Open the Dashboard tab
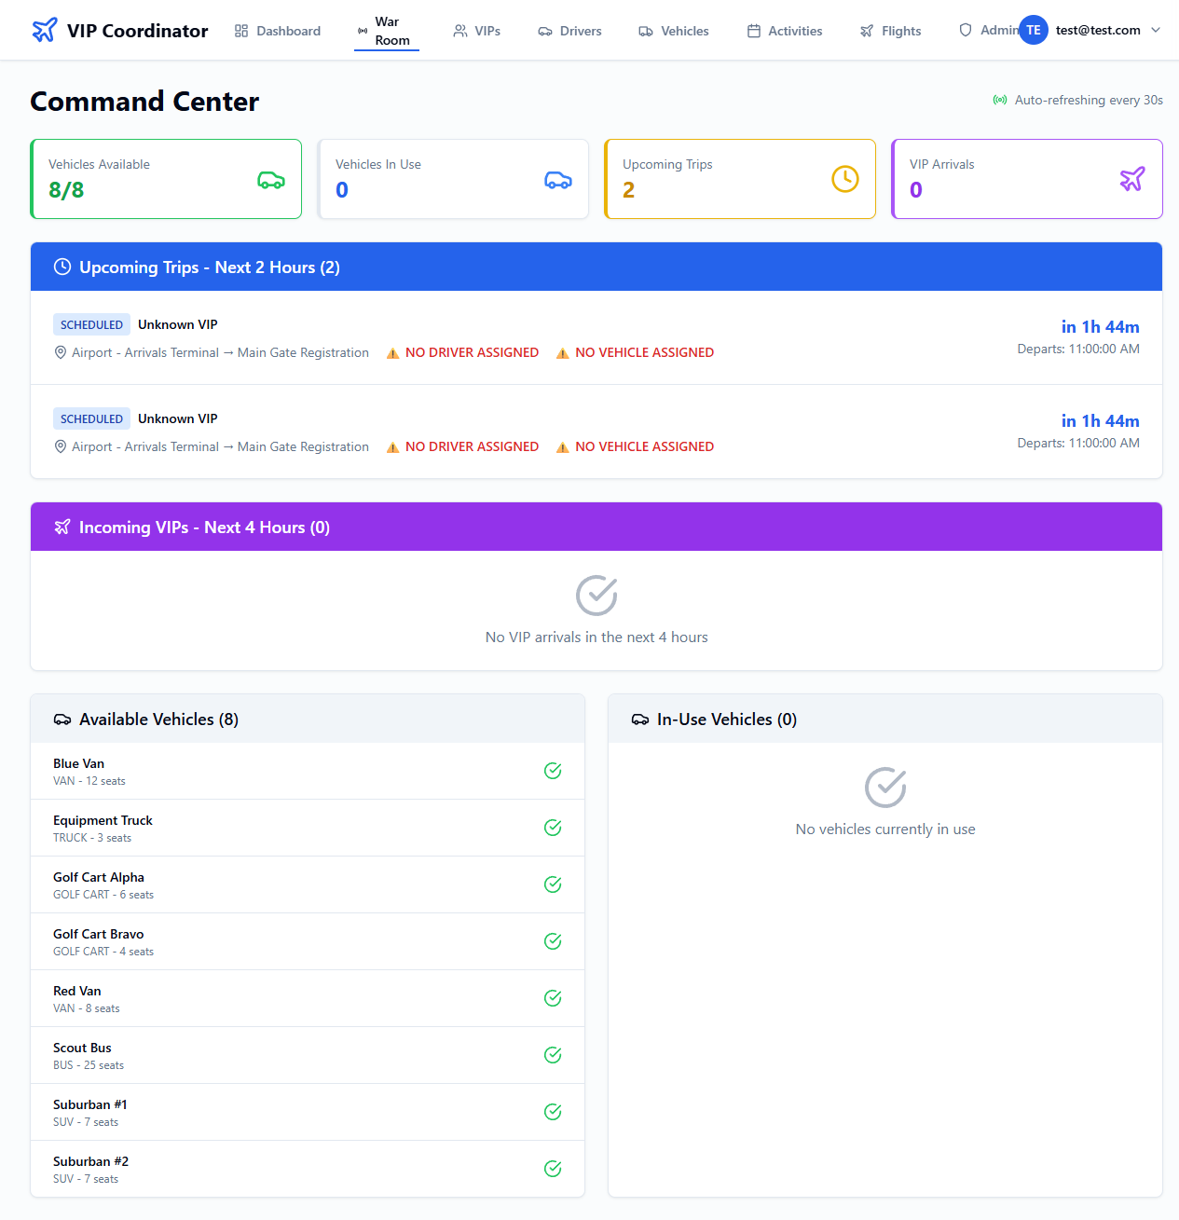Viewport: 1179px width, 1220px height. point(278,31)
